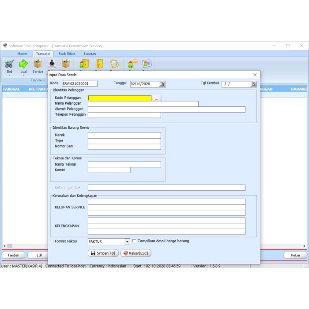Image resolution: width=309 pixels, height=309 pixels.
Task: Click the Tgl Kembali date field
Action: pos(236,84)
